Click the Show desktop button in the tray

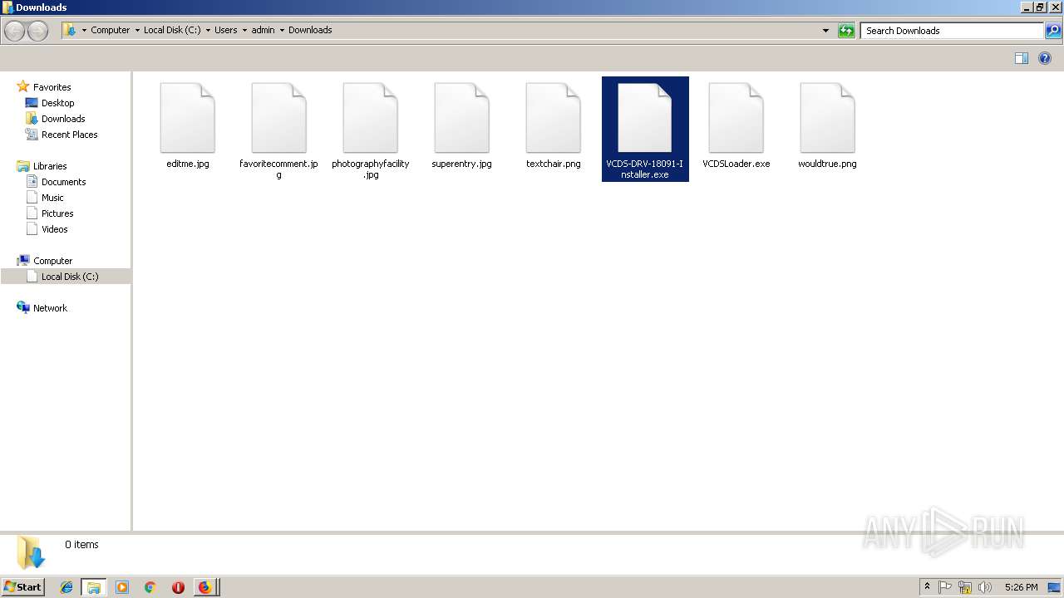tap(1054, 587)
